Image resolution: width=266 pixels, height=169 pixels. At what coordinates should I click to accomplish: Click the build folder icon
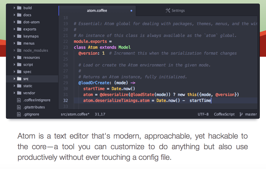19,8
